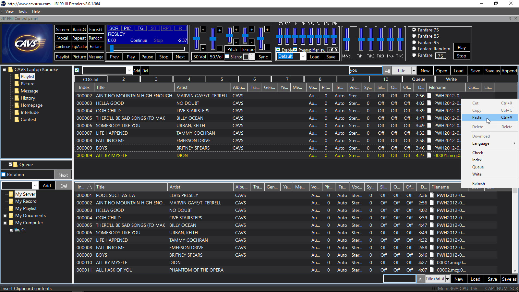Image resolution: width=519 pixels, height=292 pixels.
Task: Click the 170 Hz equalizer slider handle
Action: click(x=280, y=36)
